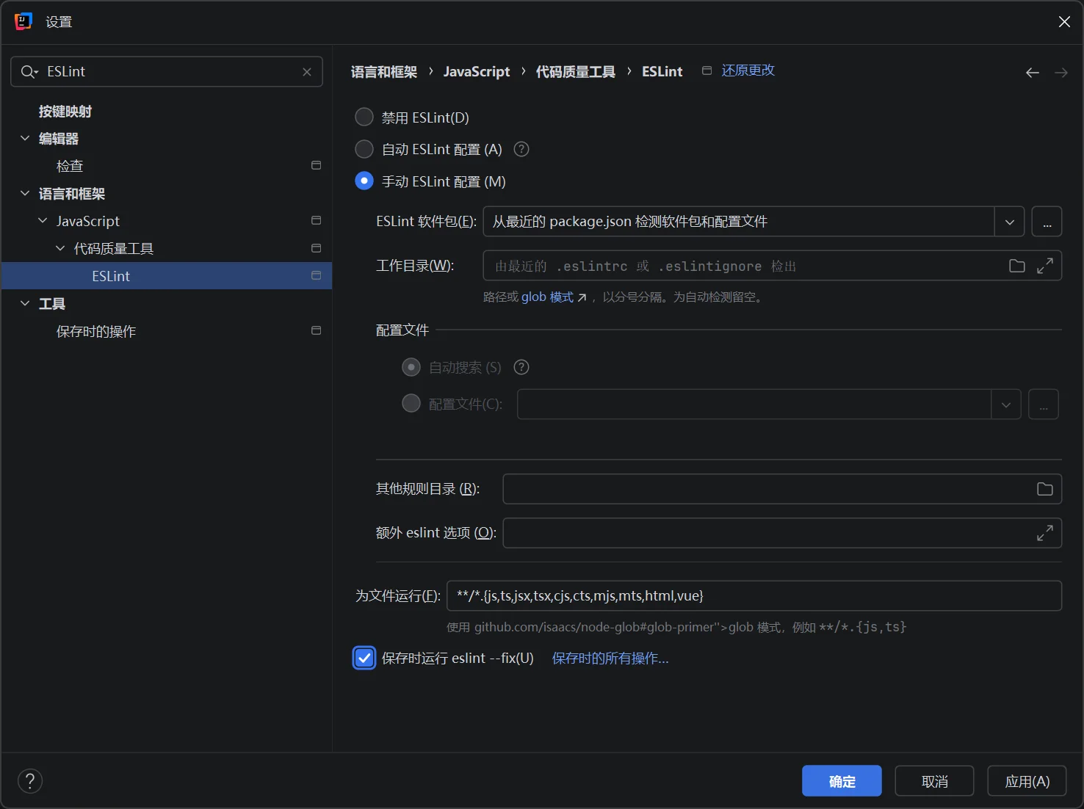
Task: Click project icon beside 还原更改 link
Action: 707,71
